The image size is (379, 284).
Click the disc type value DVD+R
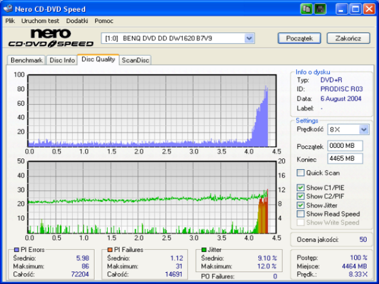coord(331,80)
